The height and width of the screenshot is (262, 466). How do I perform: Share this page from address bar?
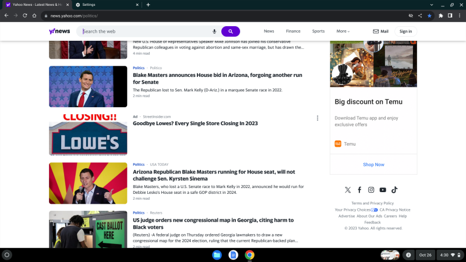[420, 16]
